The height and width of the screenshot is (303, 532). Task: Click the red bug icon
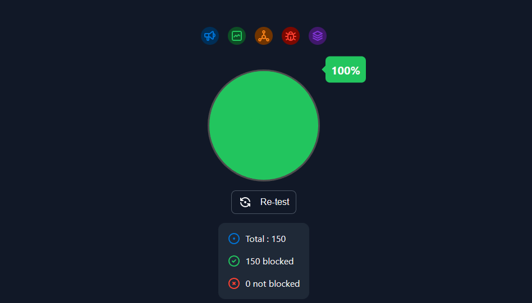pyautogui.click(x=291, y=36)
